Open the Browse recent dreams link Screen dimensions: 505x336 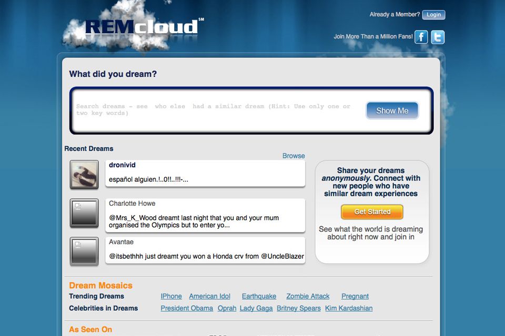pyautogui.click(x=294, y=156)
